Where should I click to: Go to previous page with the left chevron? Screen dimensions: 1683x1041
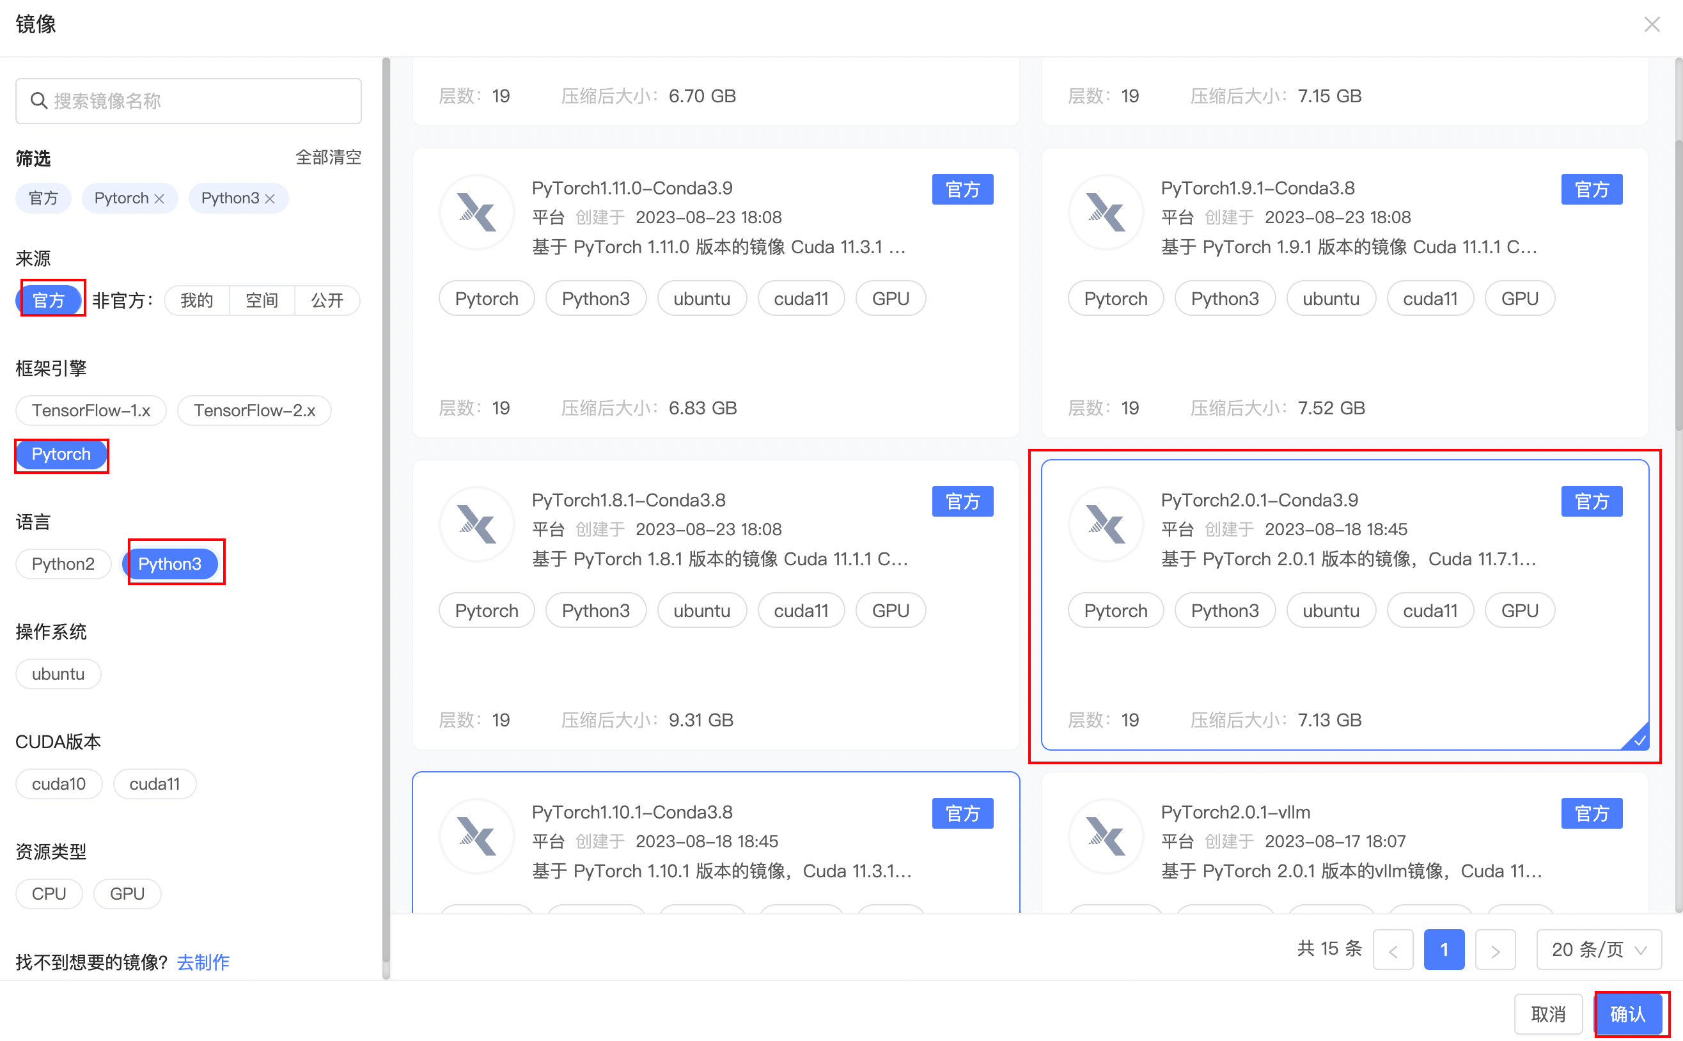(1393, 950)
